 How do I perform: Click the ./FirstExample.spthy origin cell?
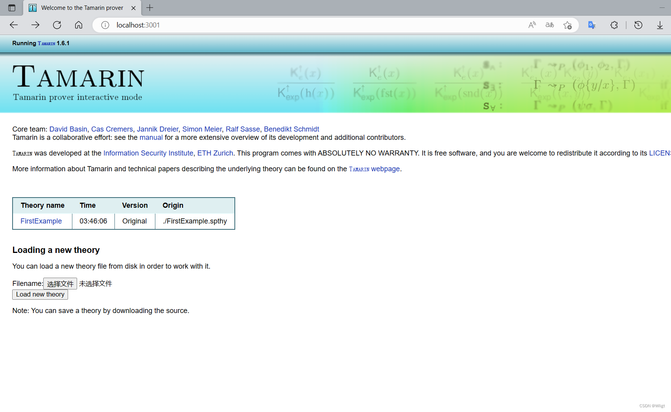tap(195, 221)
